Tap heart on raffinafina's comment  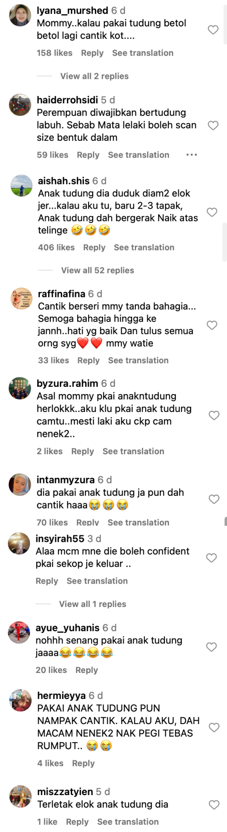[x=212, y=325]
